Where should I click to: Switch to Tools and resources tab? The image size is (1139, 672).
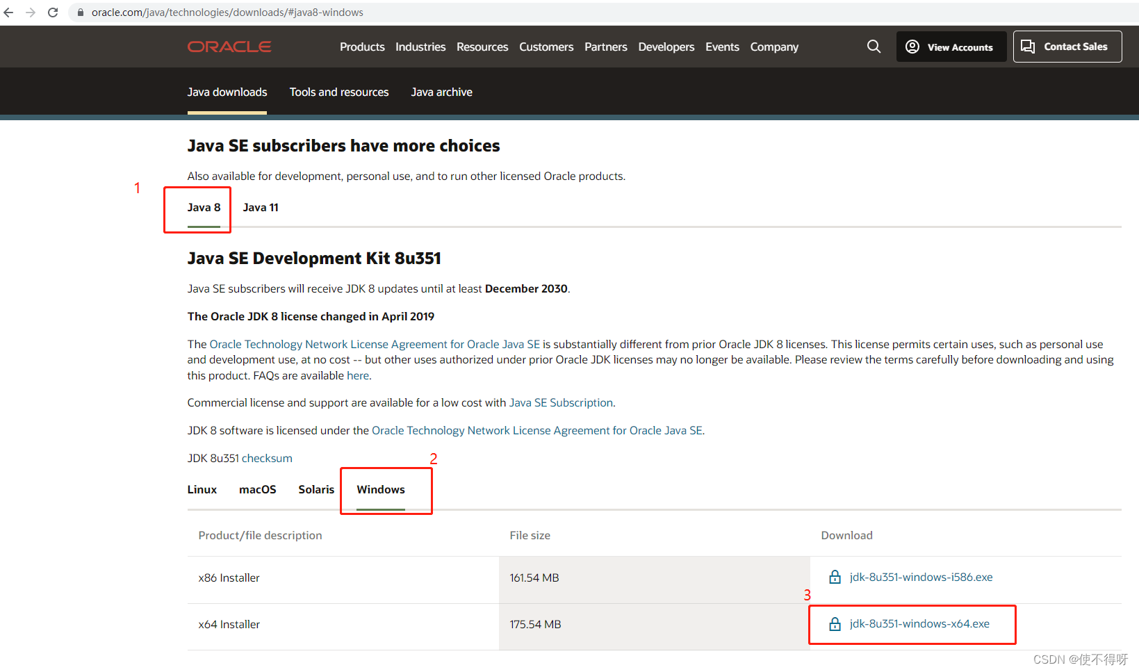tap(339, 92)
